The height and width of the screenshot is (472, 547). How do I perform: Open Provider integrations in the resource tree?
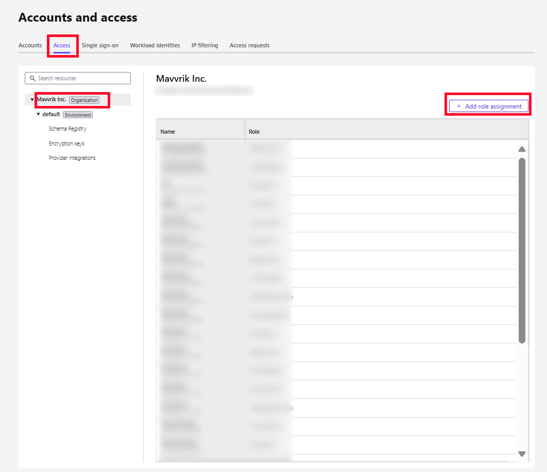point(72,158)
